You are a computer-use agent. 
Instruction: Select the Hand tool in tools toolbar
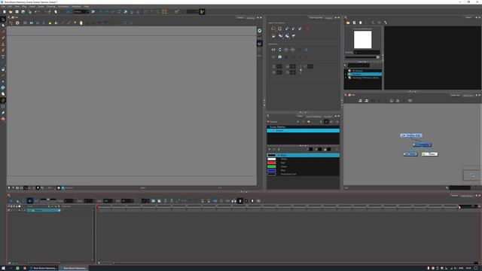[3, 94]
